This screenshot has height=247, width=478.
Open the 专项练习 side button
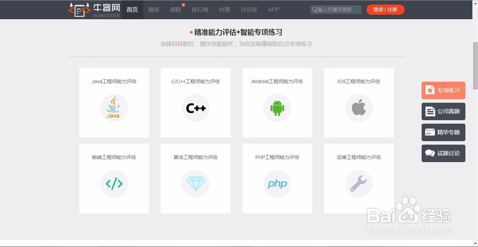click(x=444, y=90)
